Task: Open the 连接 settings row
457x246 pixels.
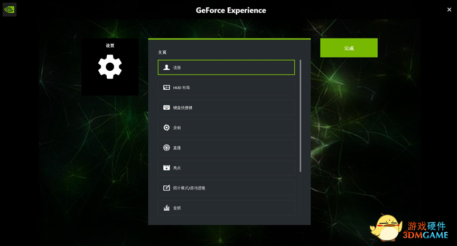Action: (x=226, y=68)
